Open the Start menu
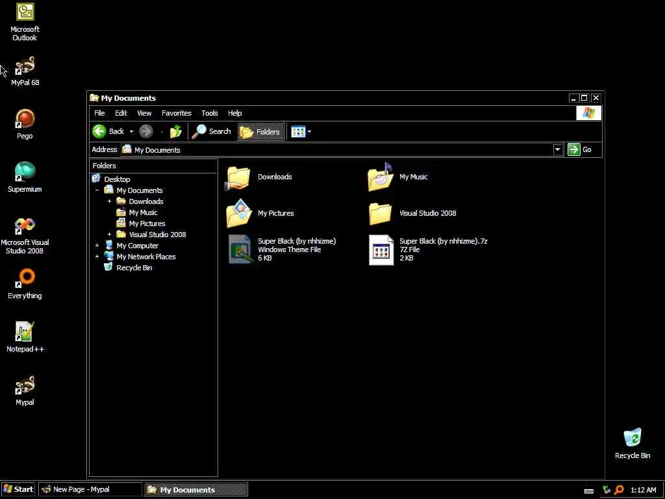The width and height of the screenshot is (665, 499). click(x=18, y=489)
